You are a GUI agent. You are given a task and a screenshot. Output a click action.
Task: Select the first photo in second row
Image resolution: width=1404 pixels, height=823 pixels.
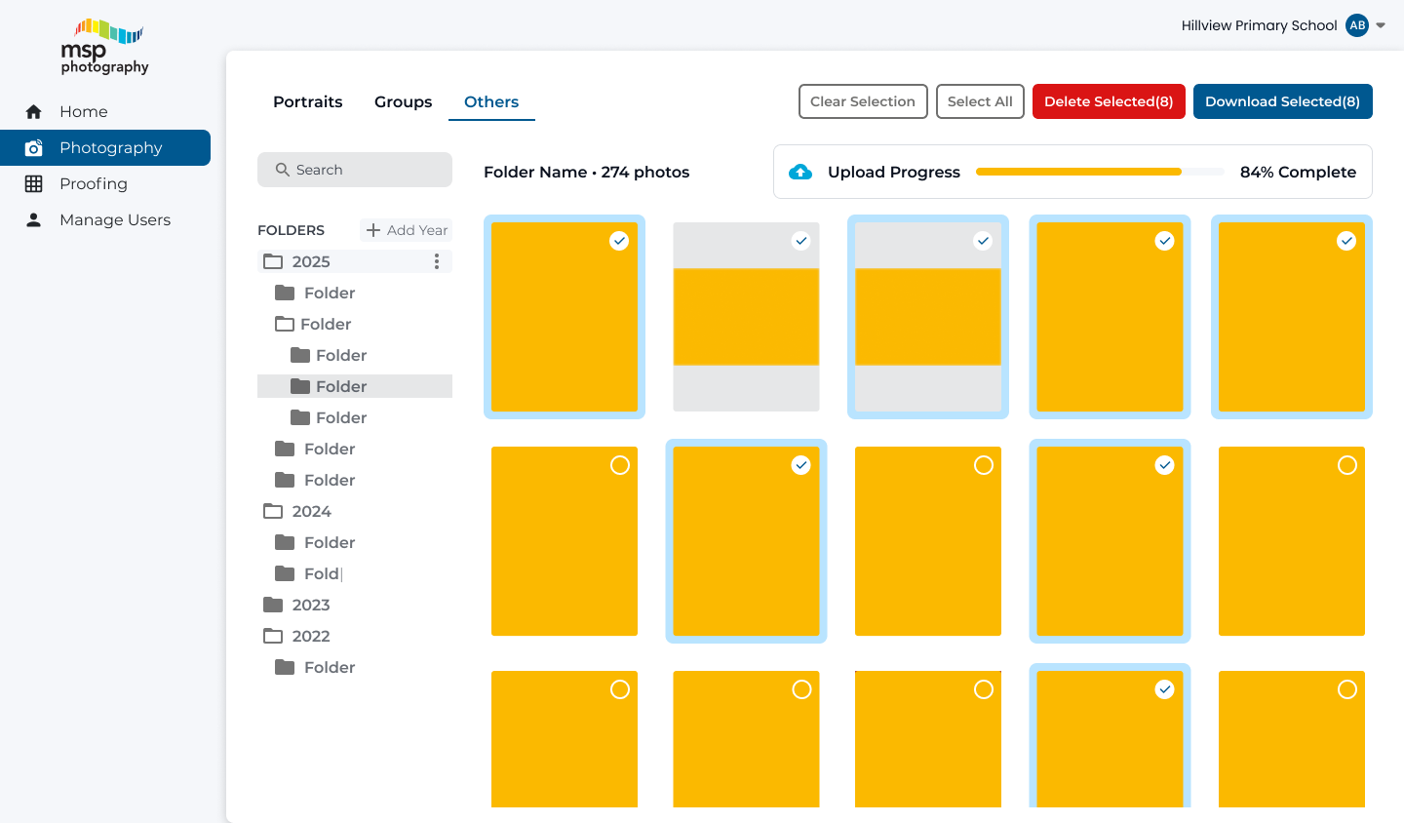(x=619, y=465)
